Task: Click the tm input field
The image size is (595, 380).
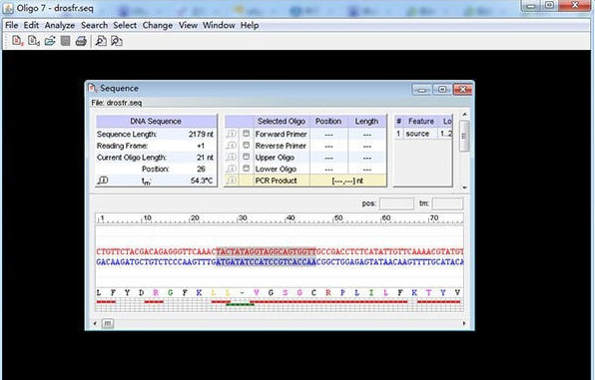Action: point(447,203)
